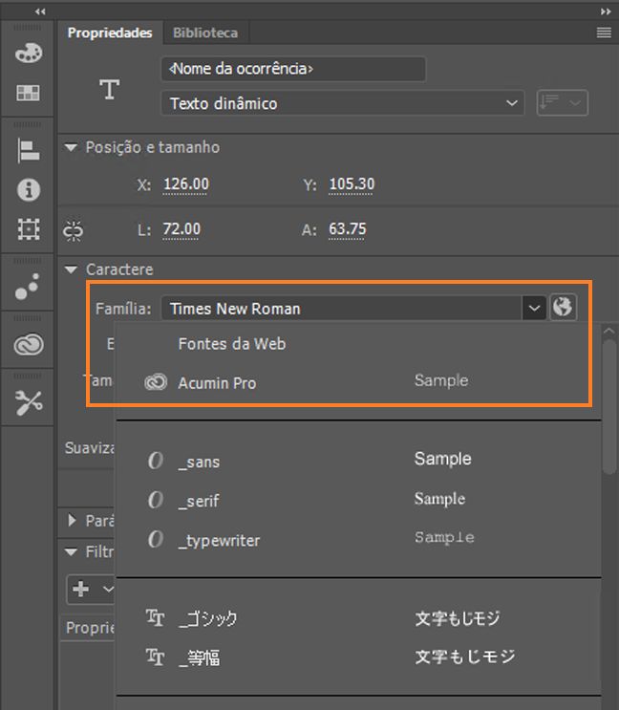Open the Swatches panel icon

coord(28,93)
